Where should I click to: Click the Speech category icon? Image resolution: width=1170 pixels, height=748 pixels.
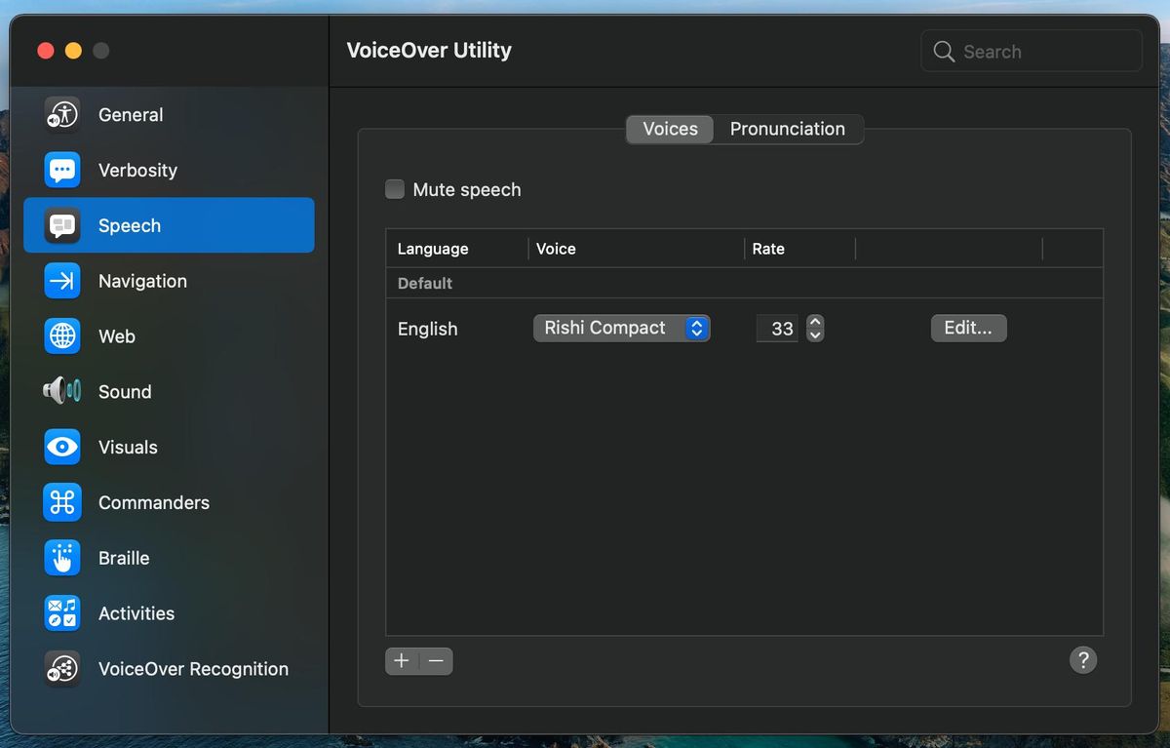[61, 225]
